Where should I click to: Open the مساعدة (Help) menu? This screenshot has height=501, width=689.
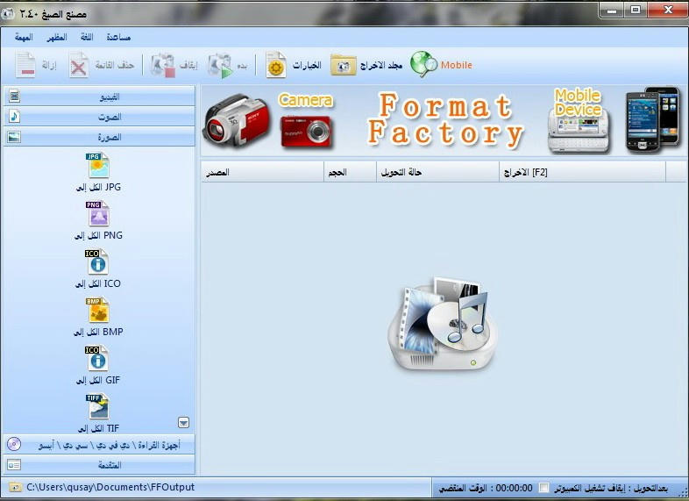[118, 37]
